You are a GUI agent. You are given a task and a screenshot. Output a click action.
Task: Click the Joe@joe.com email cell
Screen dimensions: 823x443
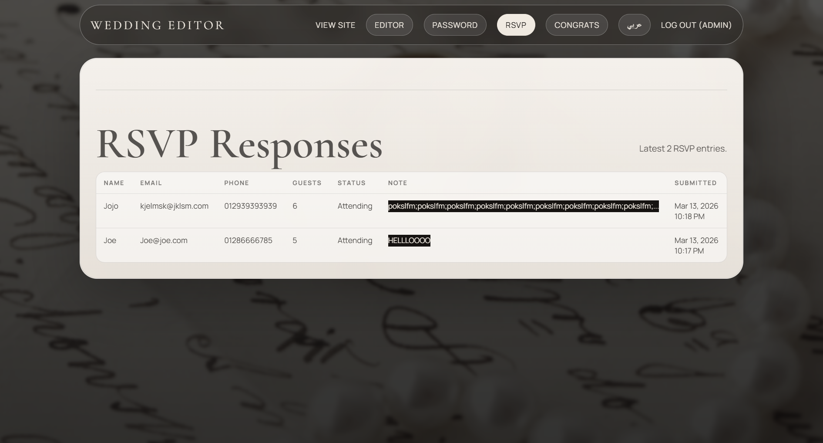[164, 240]
